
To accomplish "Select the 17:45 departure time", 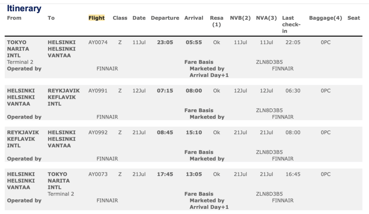I will (165, 174).
